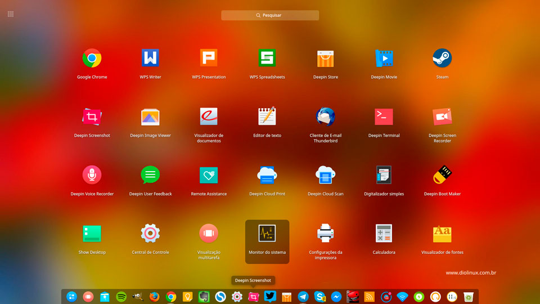The height and width of the screenshot is (304, 540).
Task: Open Deepin User Feedback
Action: pos(150,175)
